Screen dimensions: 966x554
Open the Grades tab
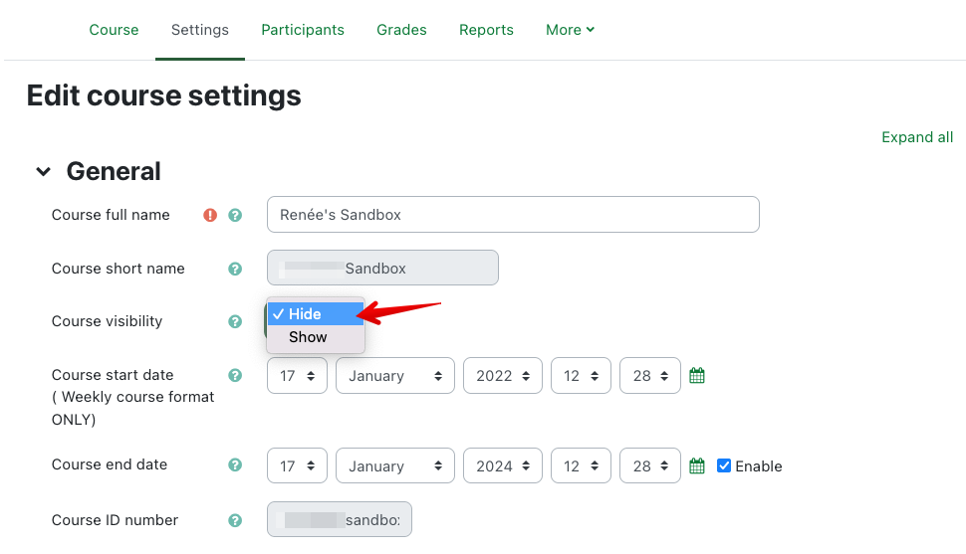[x=401, y=30]
